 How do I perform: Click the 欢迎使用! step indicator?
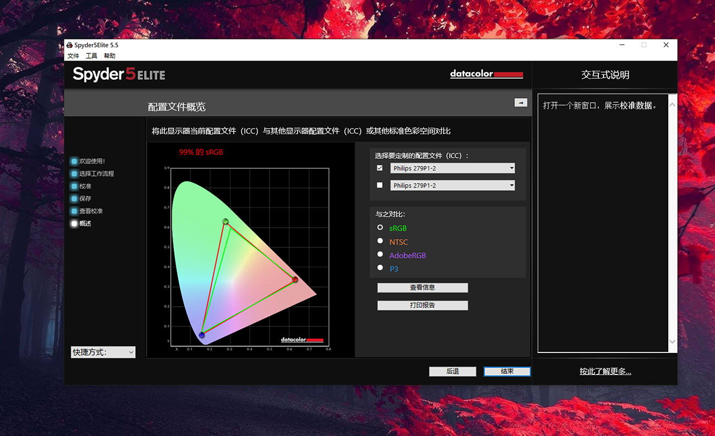point(74,162)
